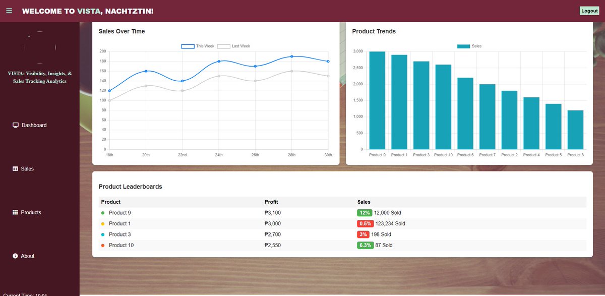Click the Current Time text in sidebar

pos(25,294)
